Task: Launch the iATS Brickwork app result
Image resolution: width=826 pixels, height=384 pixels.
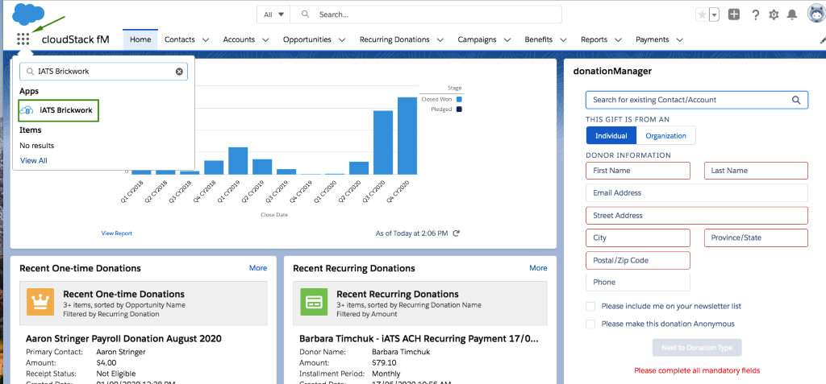Action: click(x=58, y=110)
